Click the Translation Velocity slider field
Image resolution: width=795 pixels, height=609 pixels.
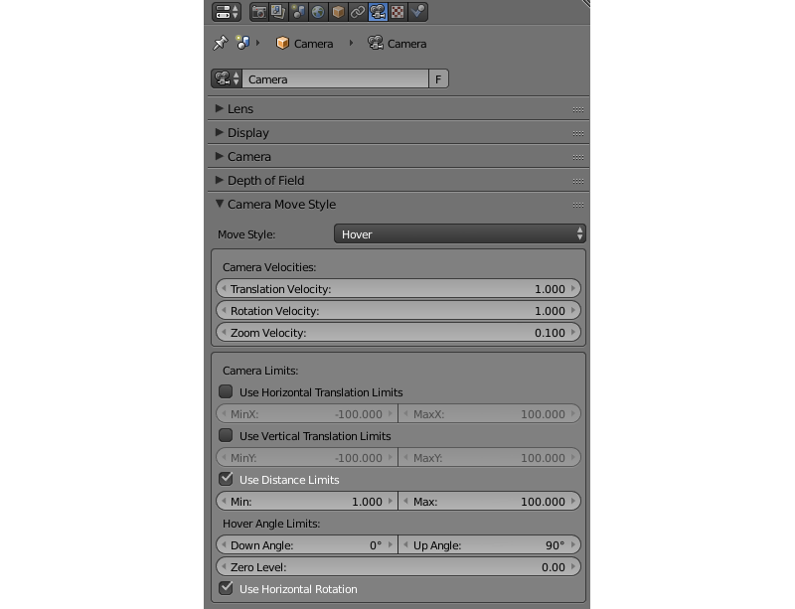click(x=398, y=288)
